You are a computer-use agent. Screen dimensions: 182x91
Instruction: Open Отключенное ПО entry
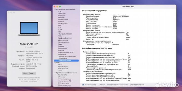[65, 81]
